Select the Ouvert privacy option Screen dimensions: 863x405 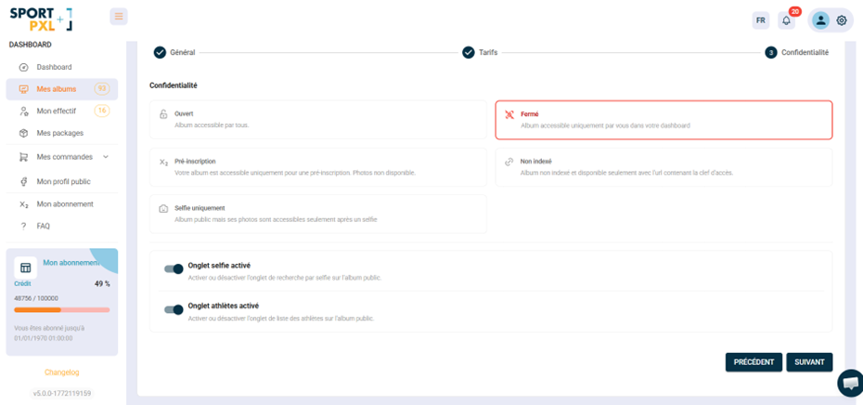pos(317,119)
